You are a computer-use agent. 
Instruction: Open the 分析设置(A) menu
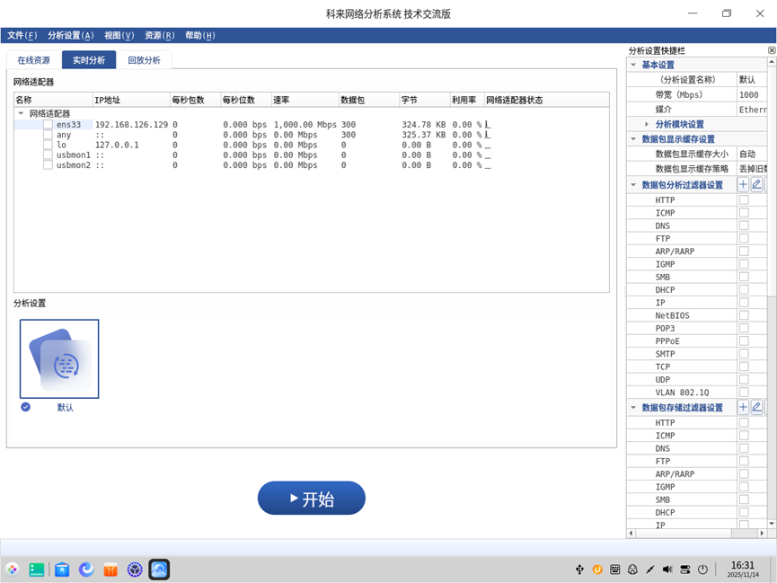[70, 36]
